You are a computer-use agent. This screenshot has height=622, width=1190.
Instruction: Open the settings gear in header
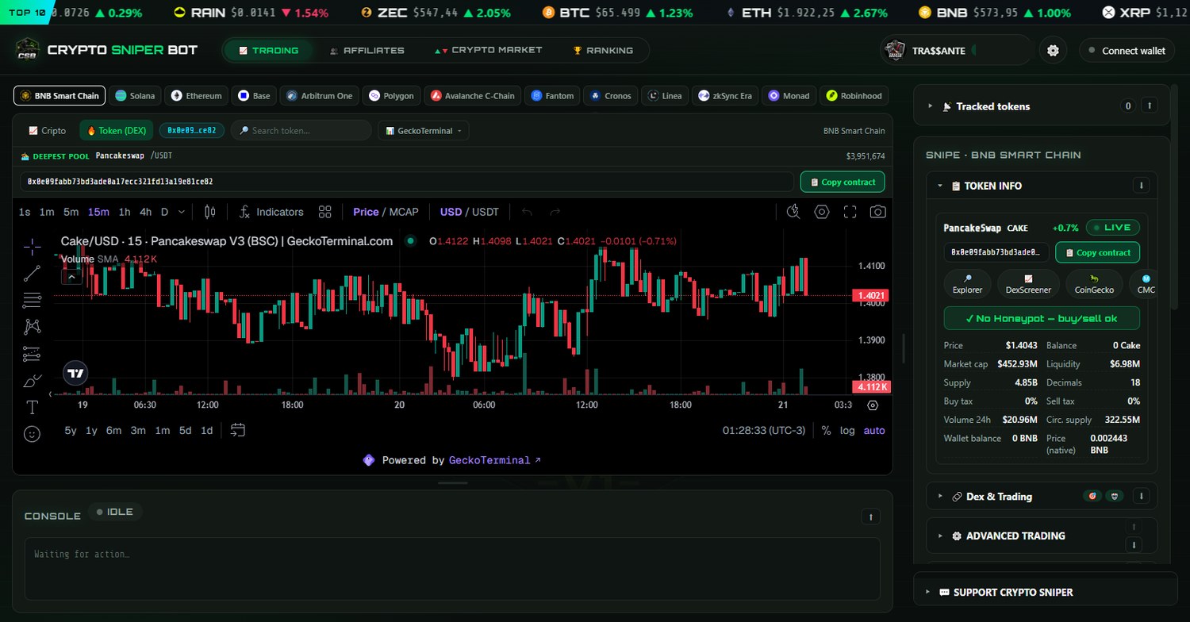pos(1053,50)
